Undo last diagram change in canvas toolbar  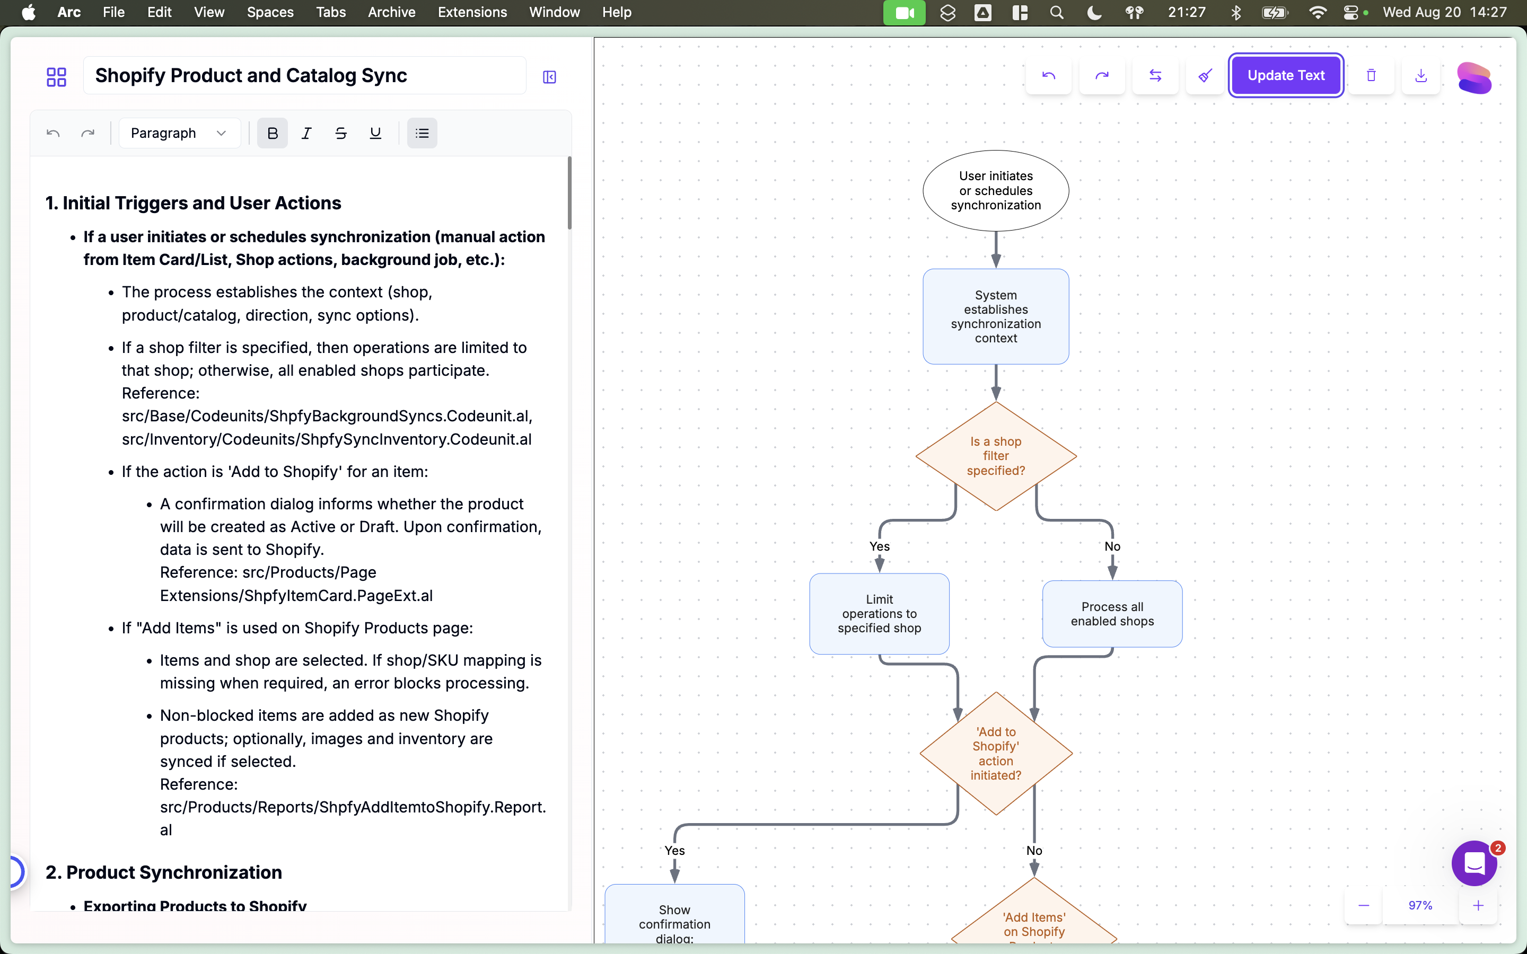coord(1048,75)
